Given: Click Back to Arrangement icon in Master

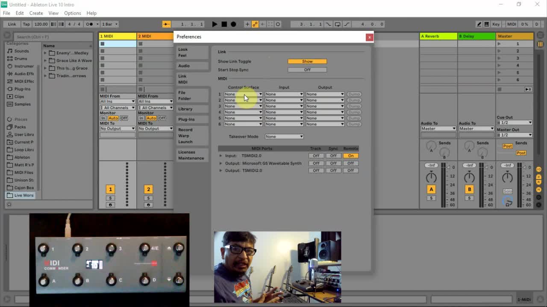Looking at the screenshot, I should [x=528, y=89].
